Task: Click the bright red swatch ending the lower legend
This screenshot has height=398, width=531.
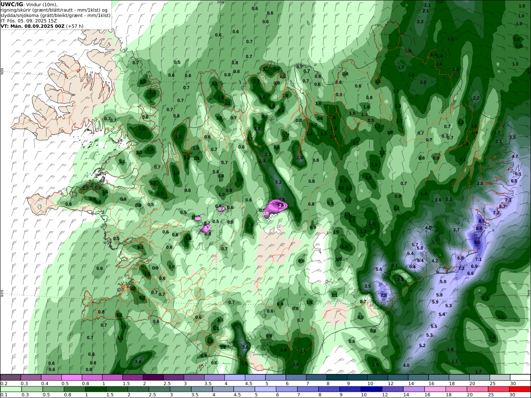Action: point(520,389)
